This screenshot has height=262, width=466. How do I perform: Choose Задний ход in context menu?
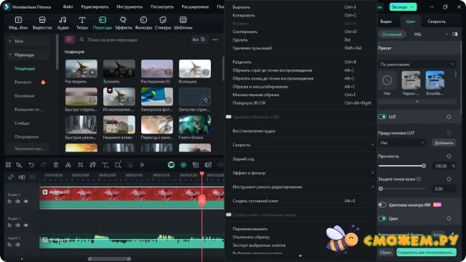[301, 159]
